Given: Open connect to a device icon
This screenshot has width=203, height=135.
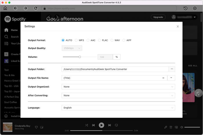Looking at the screenshot, I should pyautogui.click(x=176, y=127).
